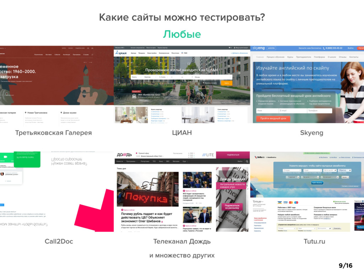Click the Дождь channel logo
The width and height of the screenshot is (364, 273).
pos(124,155)
